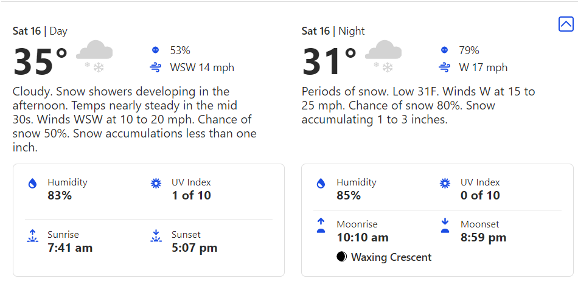Click the Sunset icon
Image resolution: width=578 pixels, height=284 pixels.
(156, 236)
